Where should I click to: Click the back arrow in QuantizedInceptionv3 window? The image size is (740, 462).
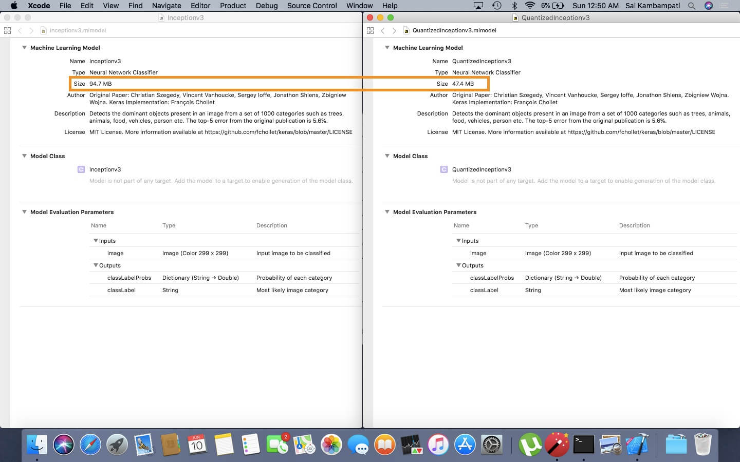pyautogui.click(x=382, y=30)
